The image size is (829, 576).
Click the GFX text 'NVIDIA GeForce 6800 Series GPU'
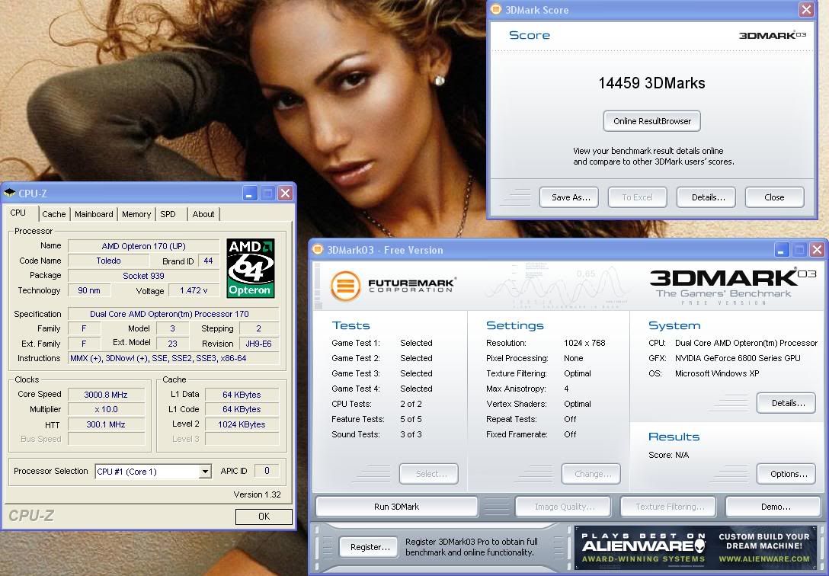tap(738, 358)
